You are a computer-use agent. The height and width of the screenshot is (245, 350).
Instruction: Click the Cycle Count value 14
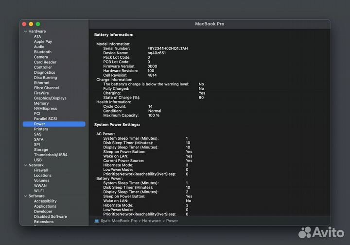click(x=150, y=106)
